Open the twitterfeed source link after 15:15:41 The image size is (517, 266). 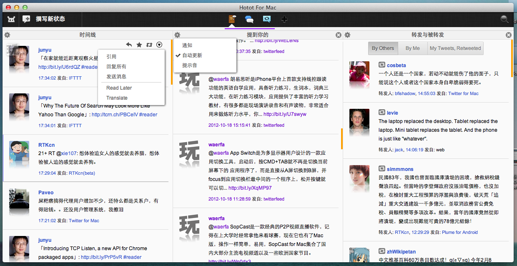pos(274,125)
